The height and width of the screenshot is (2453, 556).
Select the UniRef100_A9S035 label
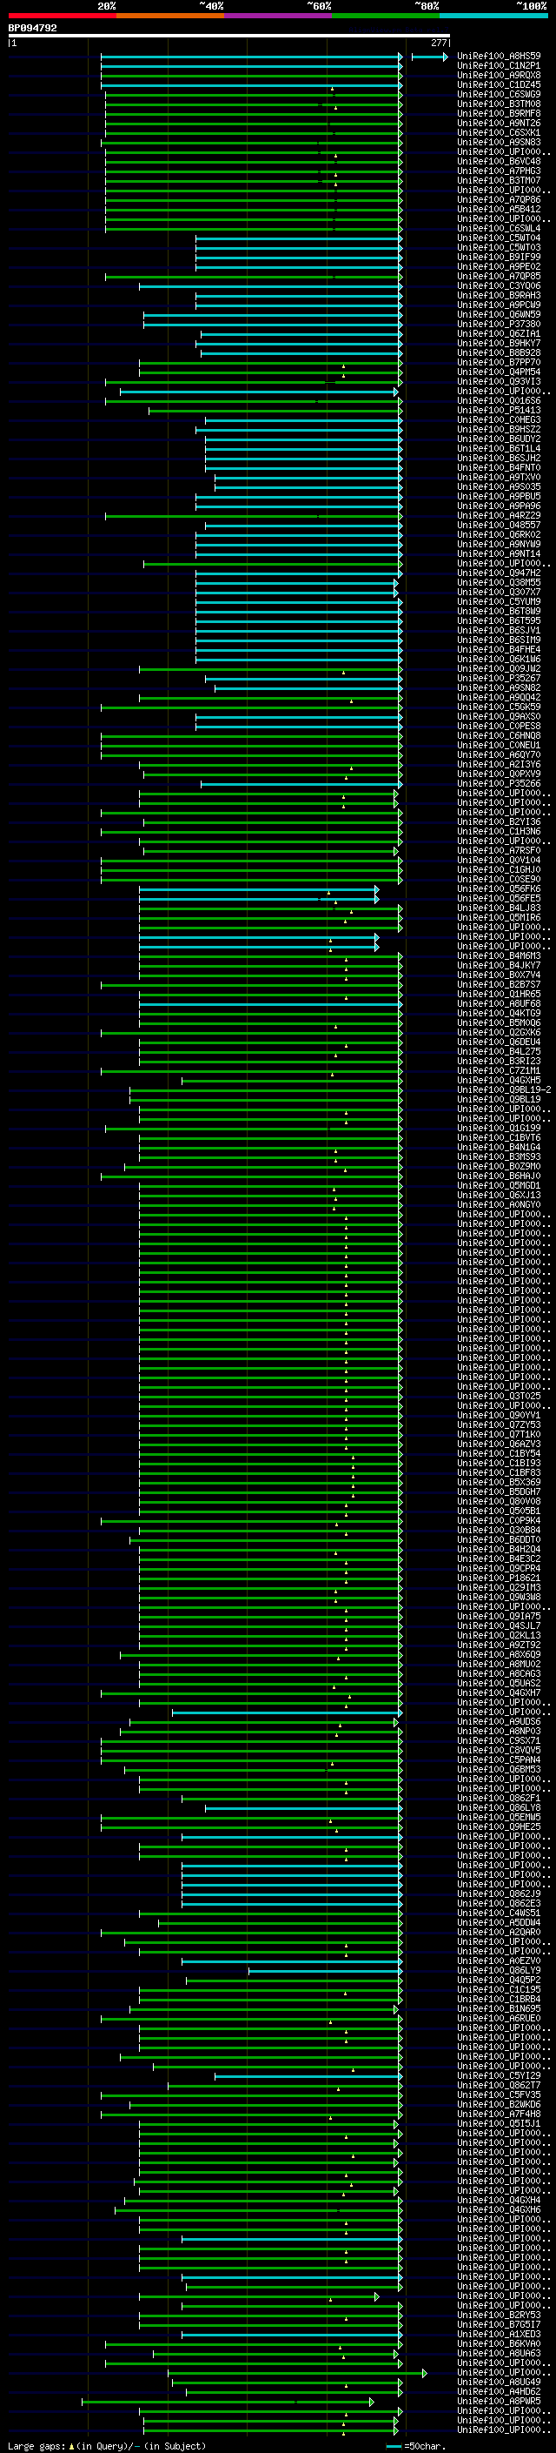(499, 487)
